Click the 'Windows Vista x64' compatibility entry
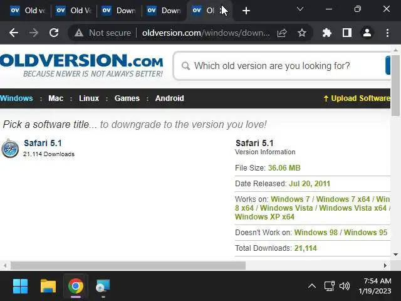The height and width of the screenshot is (301, 401). [353, 208]
